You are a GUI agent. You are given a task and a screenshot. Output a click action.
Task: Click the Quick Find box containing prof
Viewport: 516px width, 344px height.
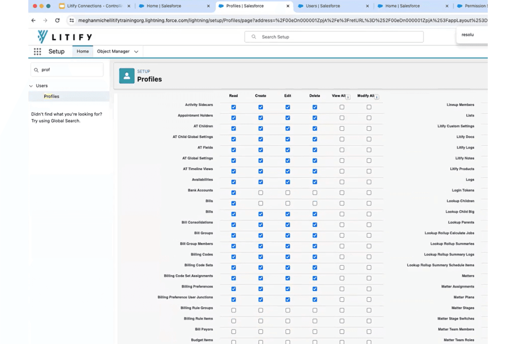click(x=67, y=70)
